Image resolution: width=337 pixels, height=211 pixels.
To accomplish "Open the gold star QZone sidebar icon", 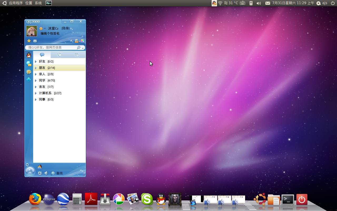I will point(29,72).
